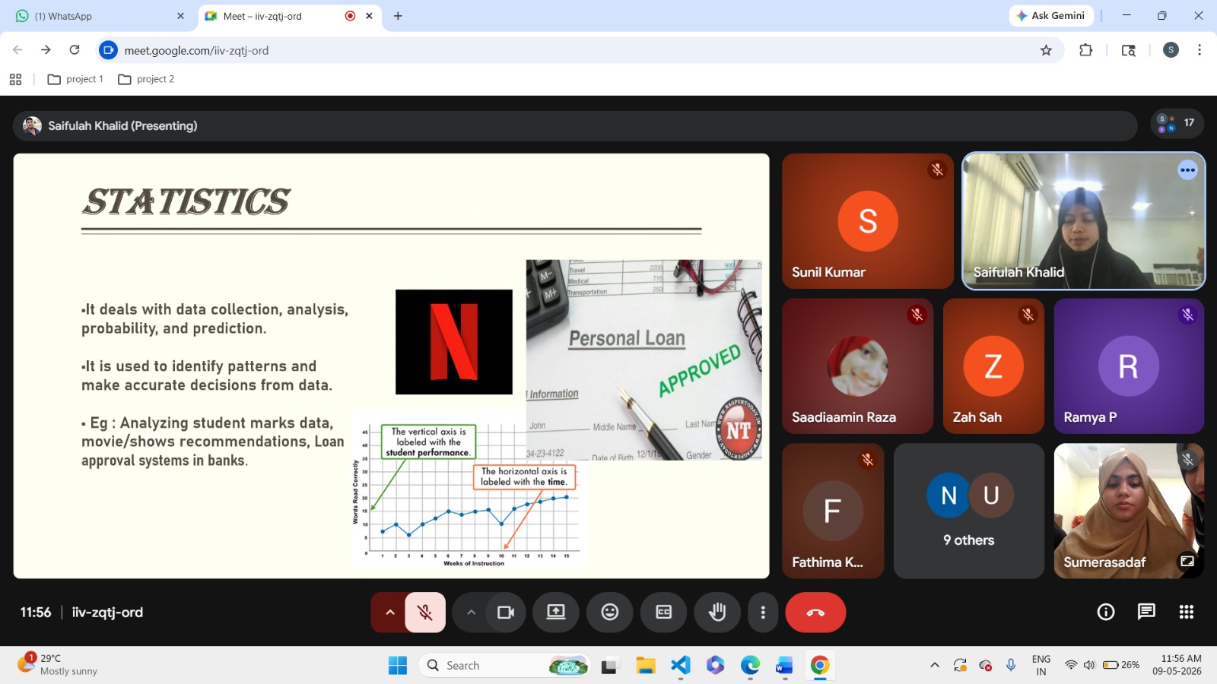Select Sunil Kumar's participant tile

(868, 221)
